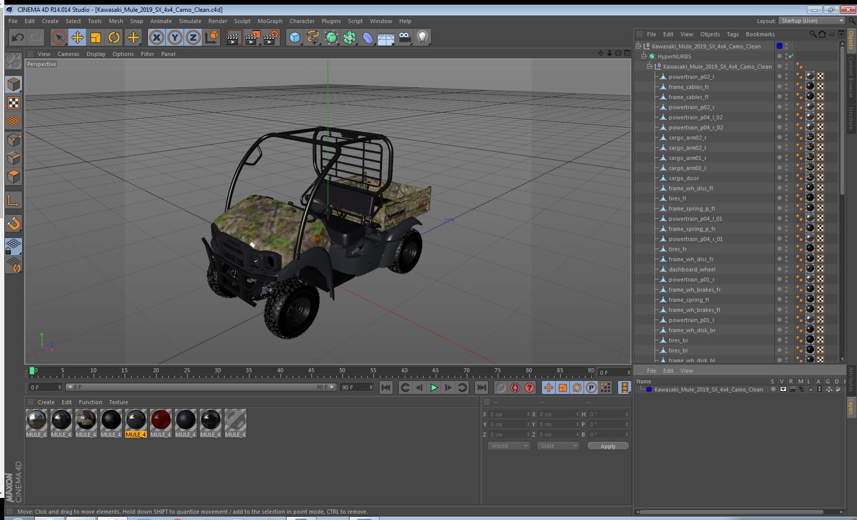Click the Undo arrow icon
Viewport: 857px width, 520px height.
click(x=17, y=37)
